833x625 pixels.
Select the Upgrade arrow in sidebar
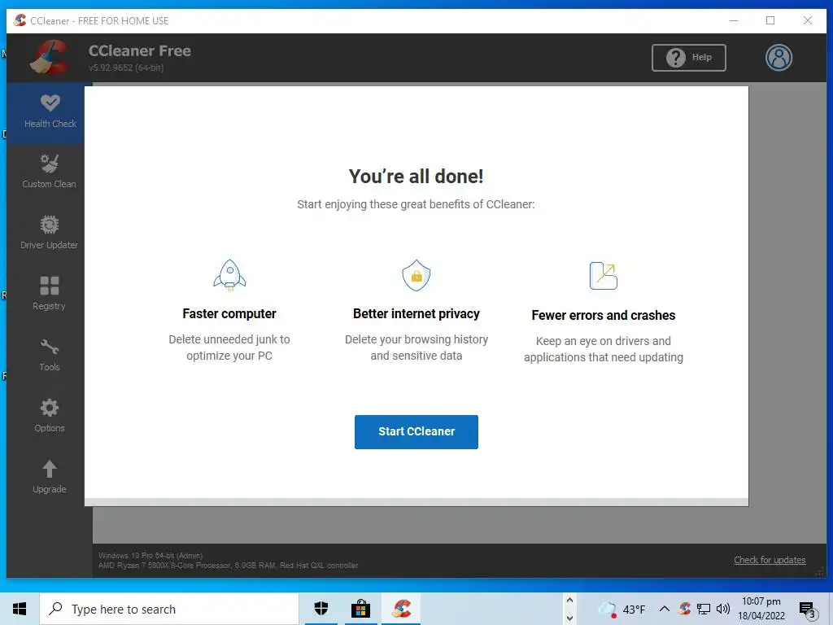pyautogui.click(x=50, y=469)
